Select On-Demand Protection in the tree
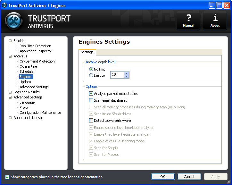This screenshot has height=185, width=232. tap(37, 61)
